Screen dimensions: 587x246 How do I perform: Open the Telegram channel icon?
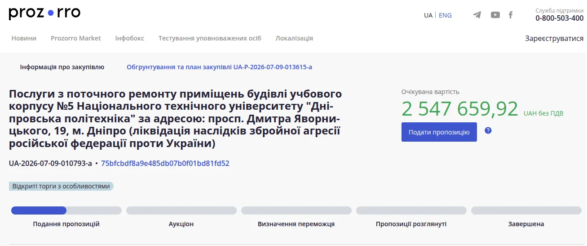click(x=477, y=15)
